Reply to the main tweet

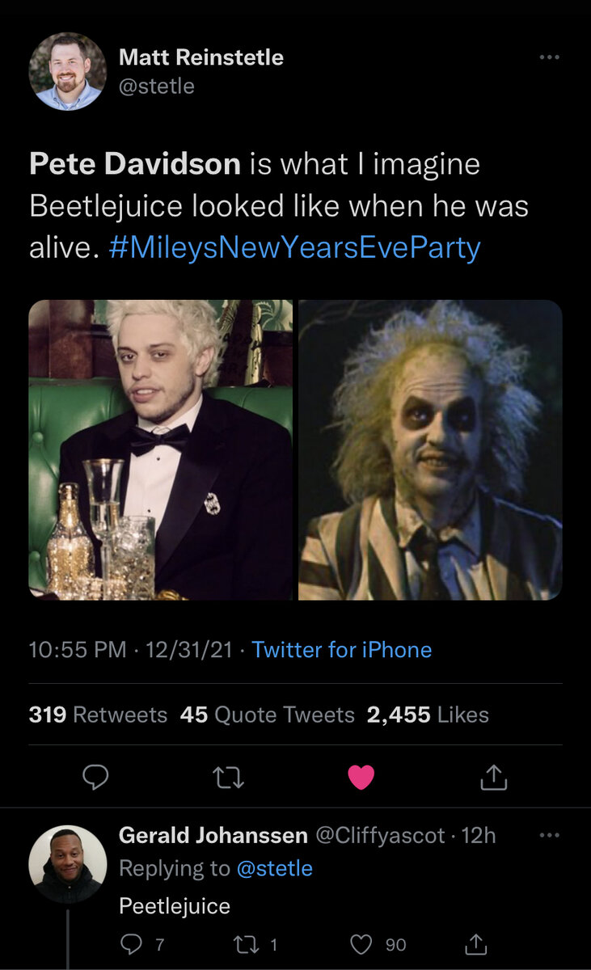coord(96,778)
